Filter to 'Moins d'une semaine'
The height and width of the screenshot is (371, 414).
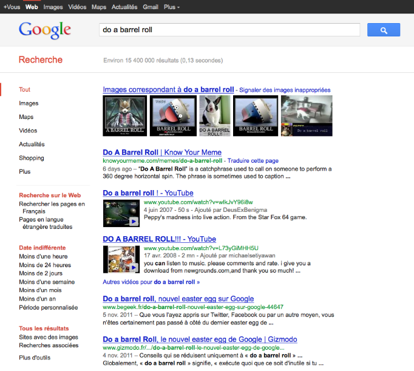click(47, 282)
